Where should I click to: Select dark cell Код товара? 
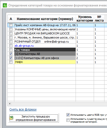pyautogui.click(x=45, y=50)
